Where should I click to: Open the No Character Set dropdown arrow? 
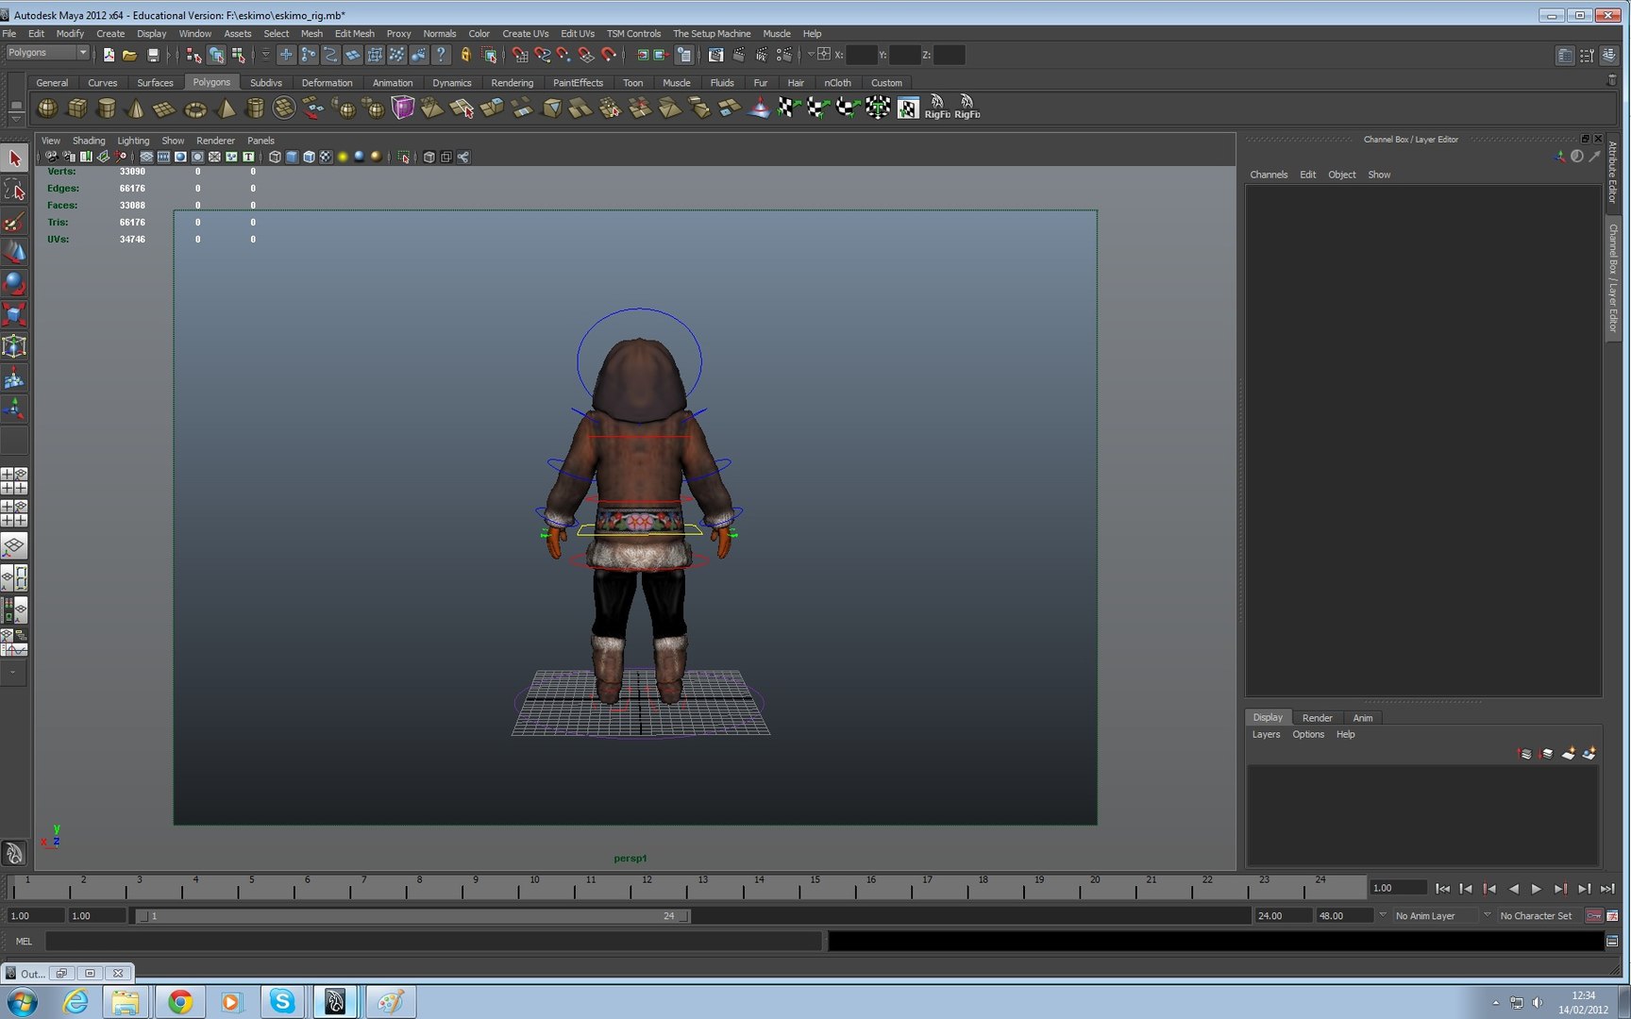pos(1487,915)
